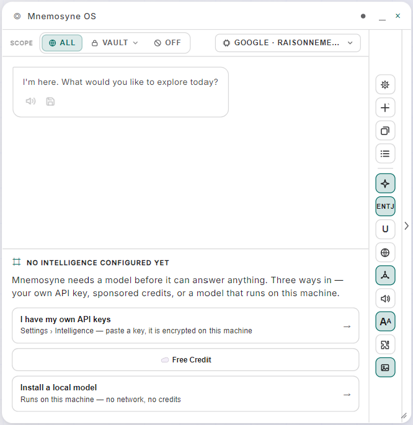Toggle the image picture button in sidebar
Viewport: 413px width, 425px height.
tap(385, 367)
